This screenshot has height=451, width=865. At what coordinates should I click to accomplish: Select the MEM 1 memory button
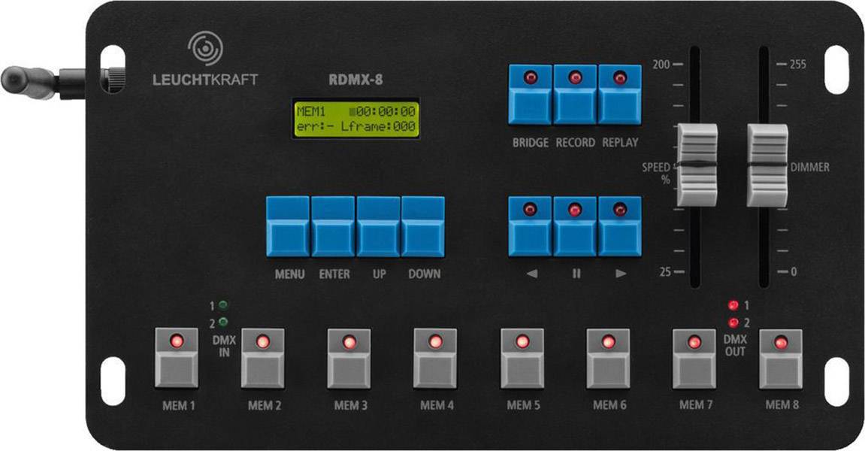coord(177,359)
